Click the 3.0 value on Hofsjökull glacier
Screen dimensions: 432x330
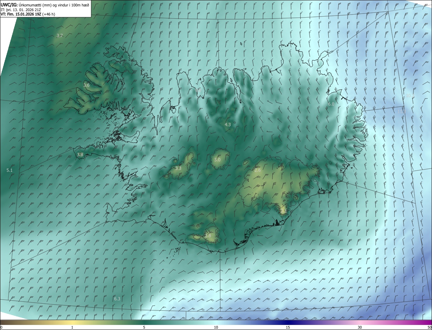(217, 160)
